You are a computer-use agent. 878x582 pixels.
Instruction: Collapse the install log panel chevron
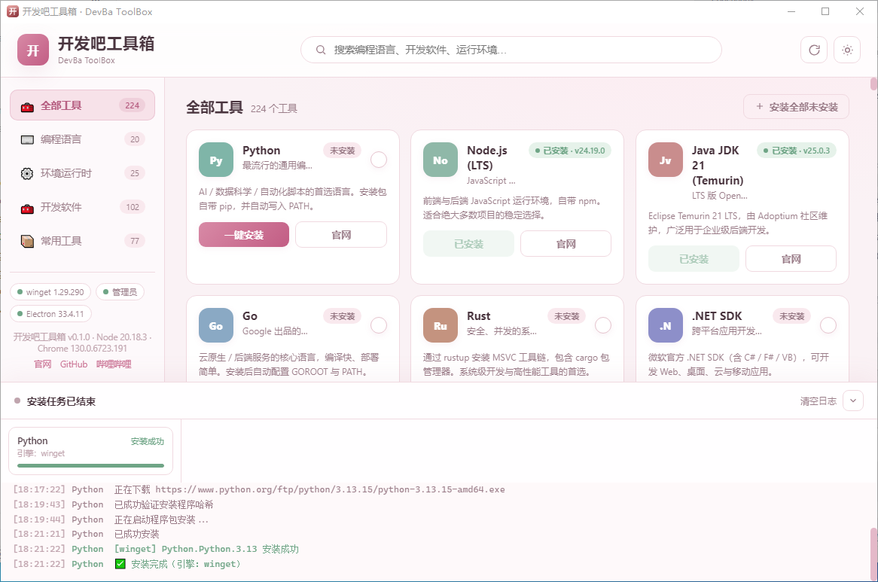click(x=853, y=401)
